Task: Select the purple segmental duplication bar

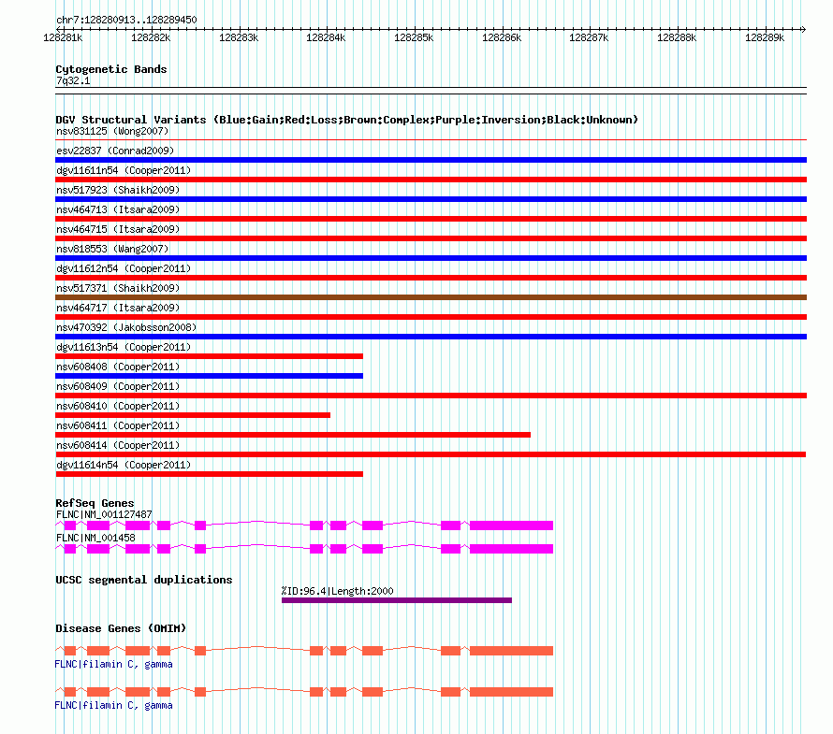Action: tap(397, 600)
